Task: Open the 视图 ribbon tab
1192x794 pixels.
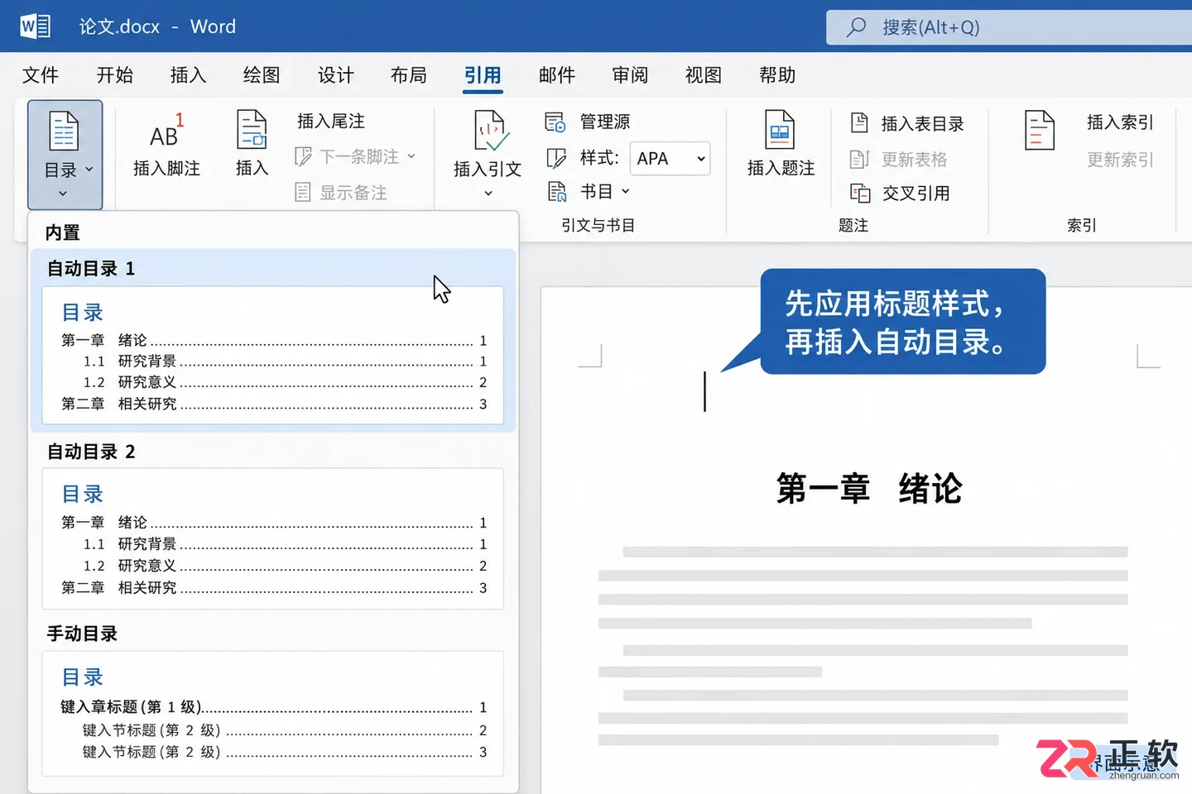Action: click(x=704, y=75)
